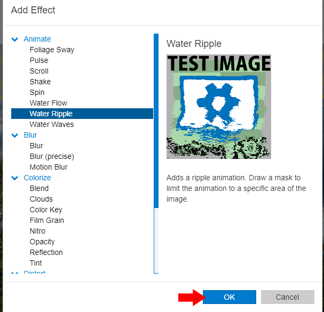Collapse the Blur category chevron

[x=15, y=135]
